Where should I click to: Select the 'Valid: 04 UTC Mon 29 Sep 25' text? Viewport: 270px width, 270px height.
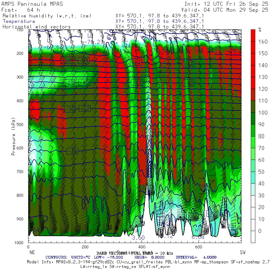point(225,10)
